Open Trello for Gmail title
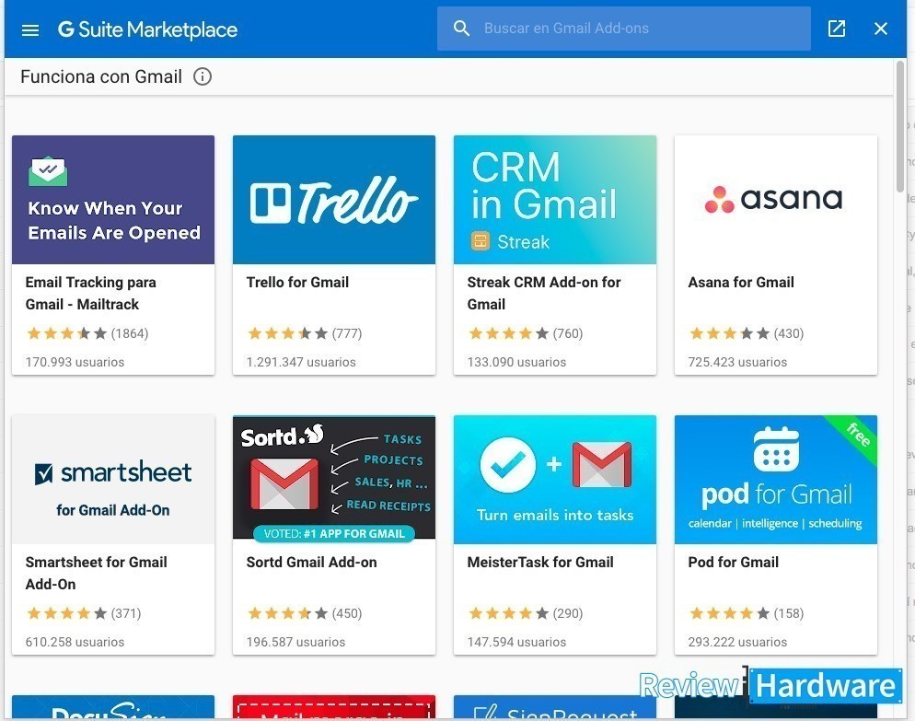This screenshot has width=915, height=721. [297, 282]
